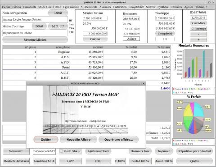216x167 pixels.
Task: Click the Département du Rhône field
Action: (x=35, y=33)
